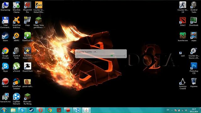The height and width of the screenshot is (113, 201).
Task: Launch Dota 2 desktop shortcut
Action: (183, 21)
